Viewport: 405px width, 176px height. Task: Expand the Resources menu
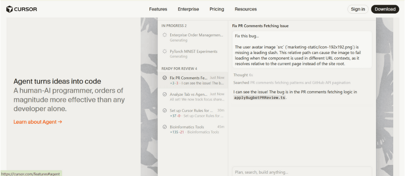coord(245,9)
